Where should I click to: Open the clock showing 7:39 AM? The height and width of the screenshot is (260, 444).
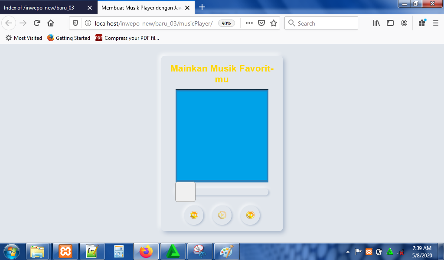(422, 252)
